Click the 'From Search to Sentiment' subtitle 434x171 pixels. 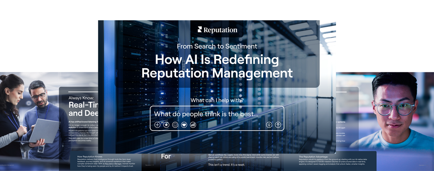pos(217,46)
